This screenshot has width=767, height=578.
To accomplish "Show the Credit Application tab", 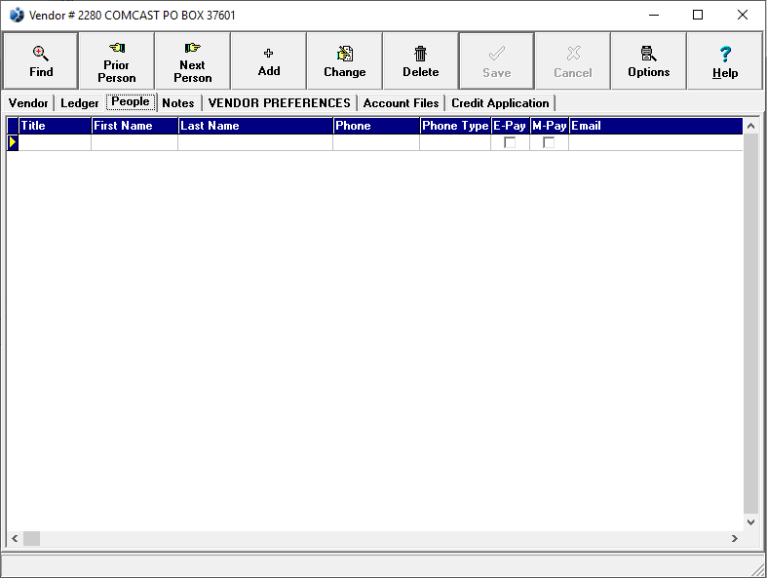I will (500, 103).
